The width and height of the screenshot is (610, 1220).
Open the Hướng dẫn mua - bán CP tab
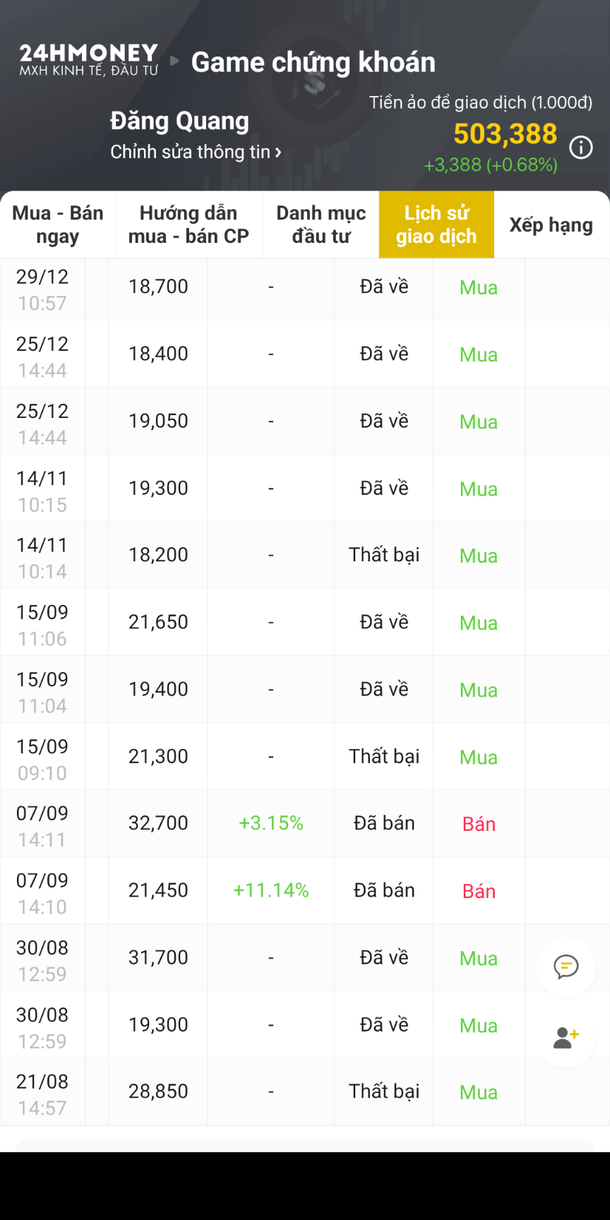point(189,225)
